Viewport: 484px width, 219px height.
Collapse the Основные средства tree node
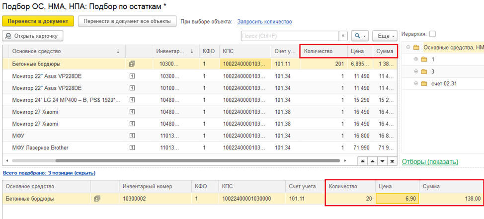(408, 48)
